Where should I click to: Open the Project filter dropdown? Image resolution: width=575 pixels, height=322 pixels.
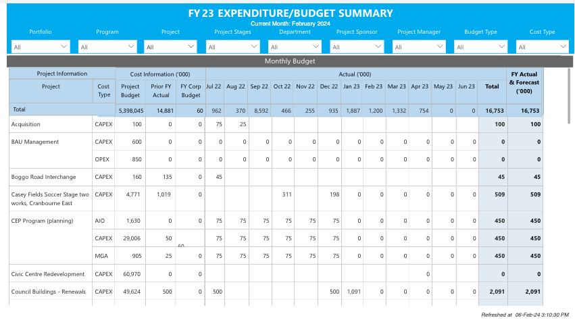170,47
